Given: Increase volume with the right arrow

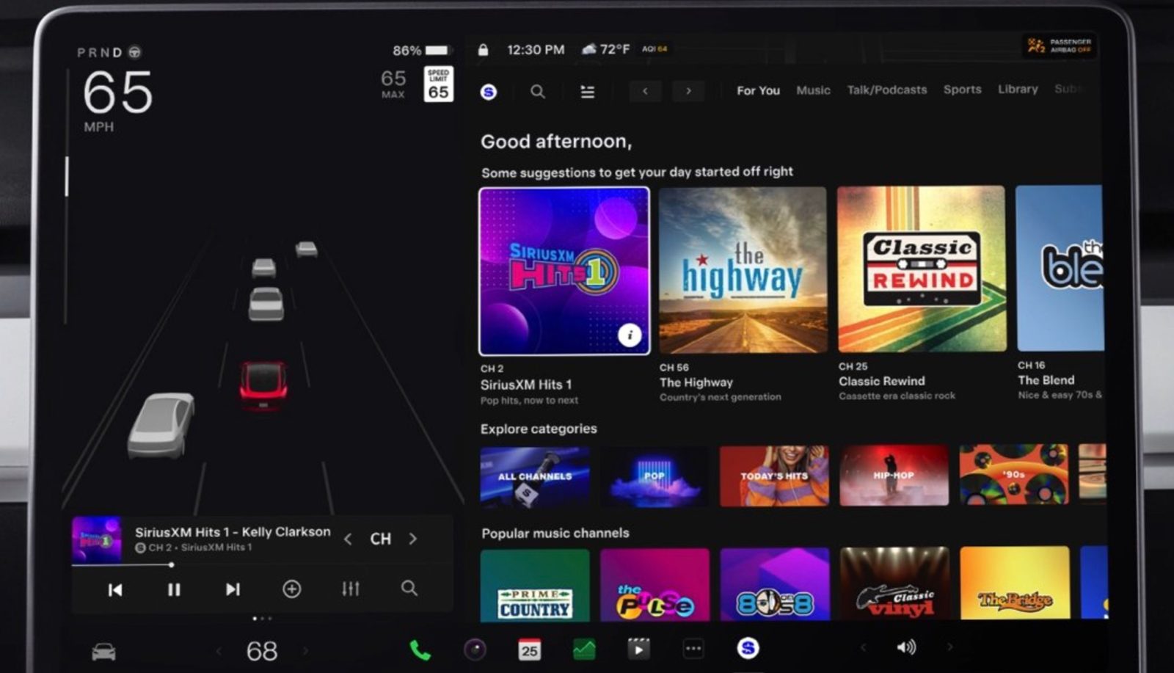Looking at the screenshot, I should [949, 647].
